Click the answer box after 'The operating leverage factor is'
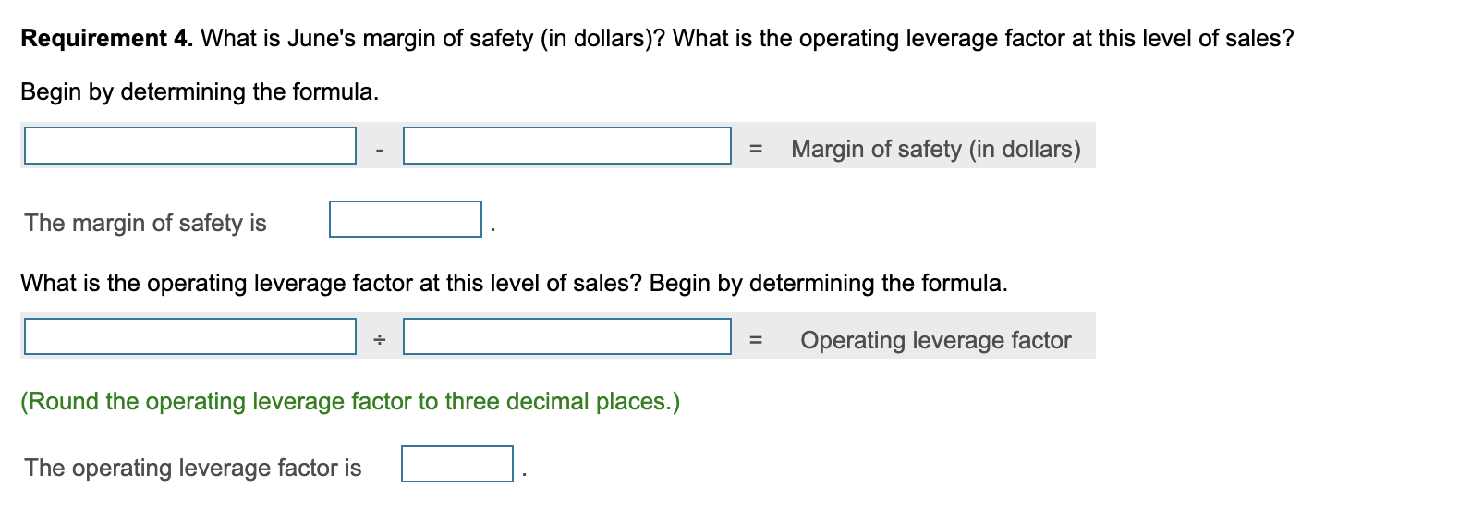 click(456, 464)
